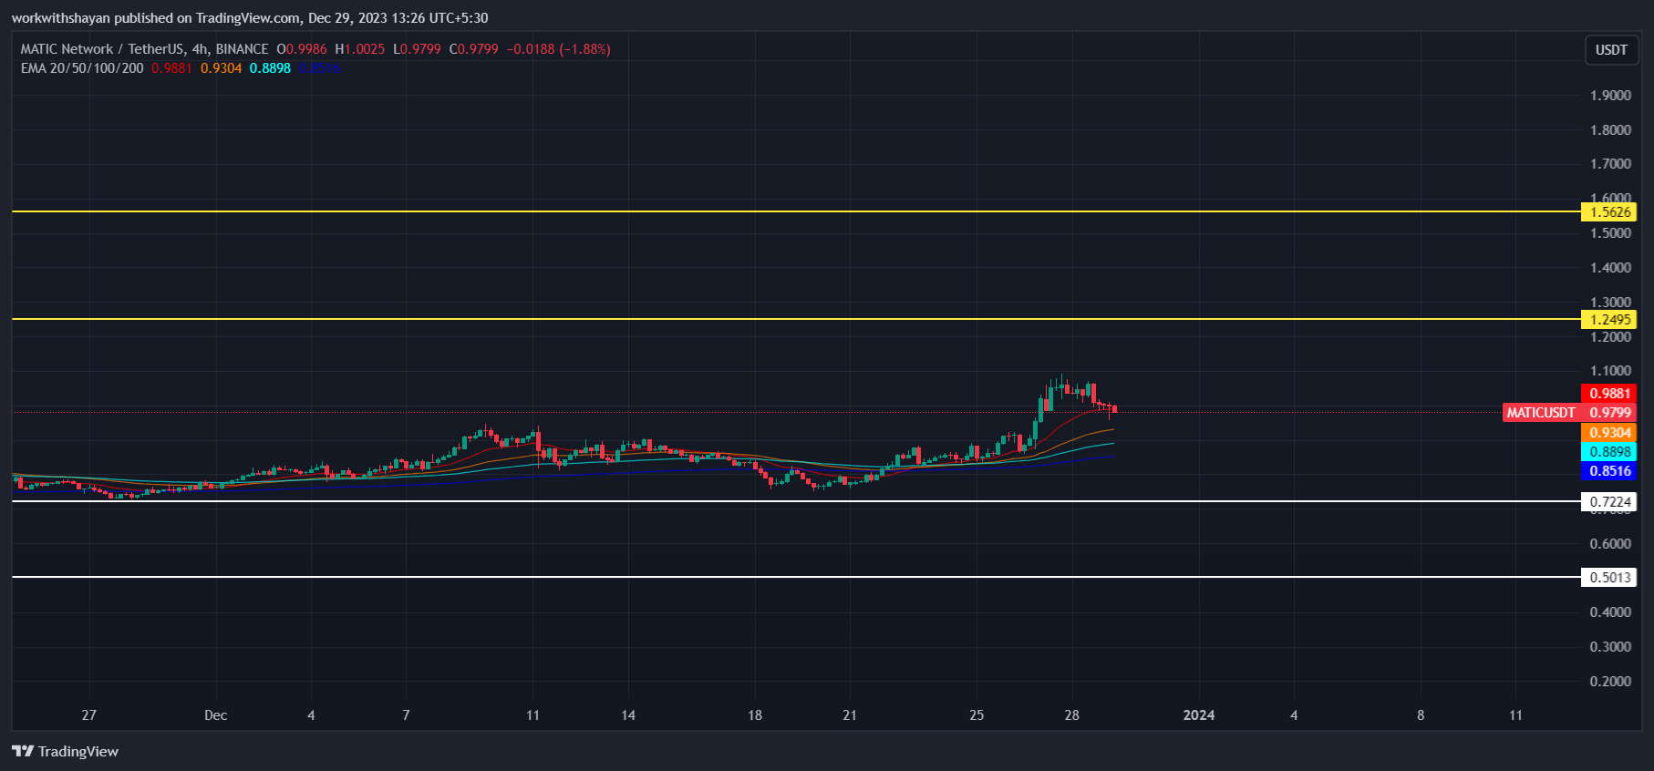
Task: Click the 14 date label on the time axis
Action: [x=628, y=715]
